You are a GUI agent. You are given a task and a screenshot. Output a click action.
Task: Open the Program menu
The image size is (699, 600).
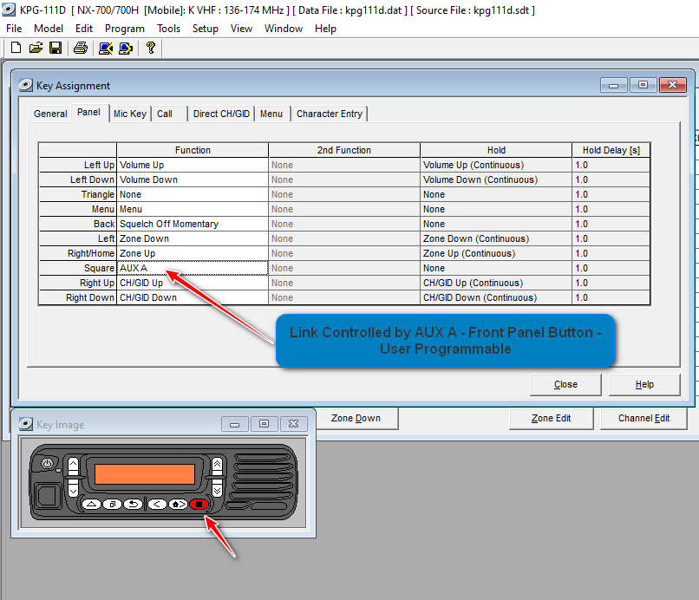point(124,28)
